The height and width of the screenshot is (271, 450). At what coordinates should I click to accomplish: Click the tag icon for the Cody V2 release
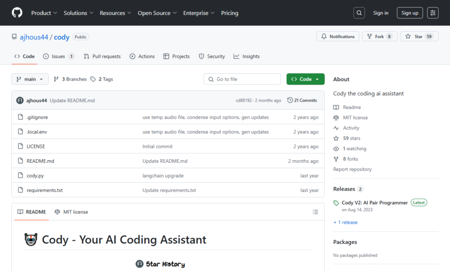click(x=336, y=203)
